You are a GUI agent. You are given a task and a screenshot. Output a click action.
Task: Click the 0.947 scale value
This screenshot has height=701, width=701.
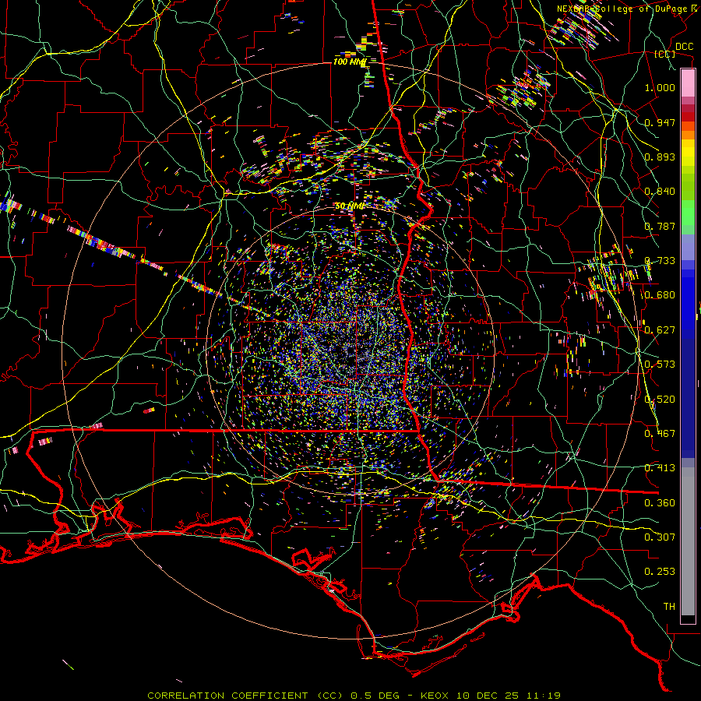660,122
